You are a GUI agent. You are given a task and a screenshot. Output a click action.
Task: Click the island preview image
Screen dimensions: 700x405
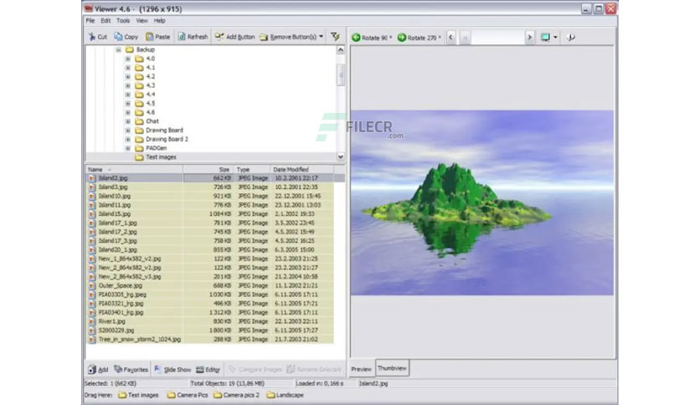(x=482, y=202)
